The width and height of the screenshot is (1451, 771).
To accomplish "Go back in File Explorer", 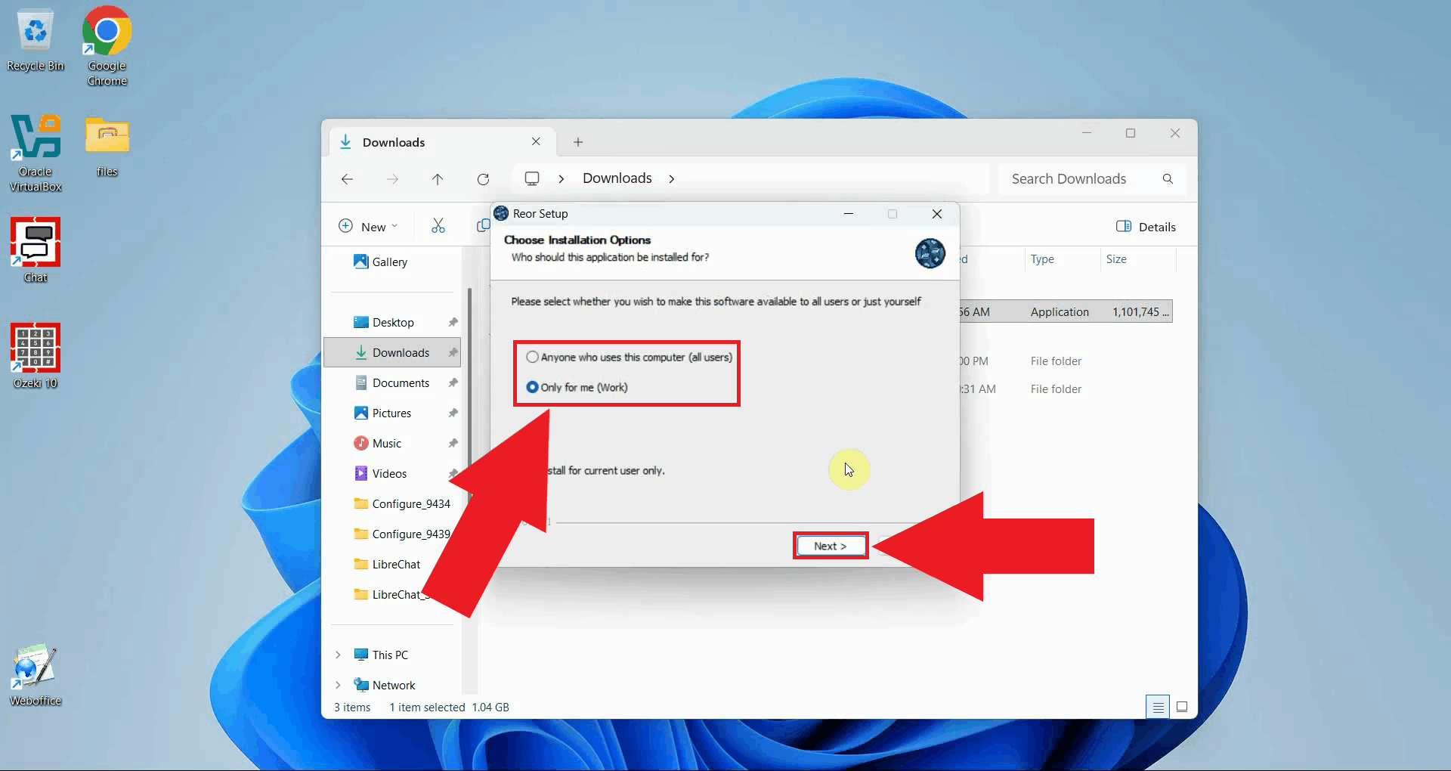I will (x=347, y=179).
